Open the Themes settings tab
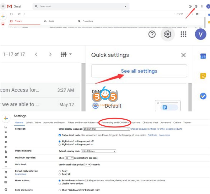Image resolution: width=210 pixels, height=194 pixels. 187,122
